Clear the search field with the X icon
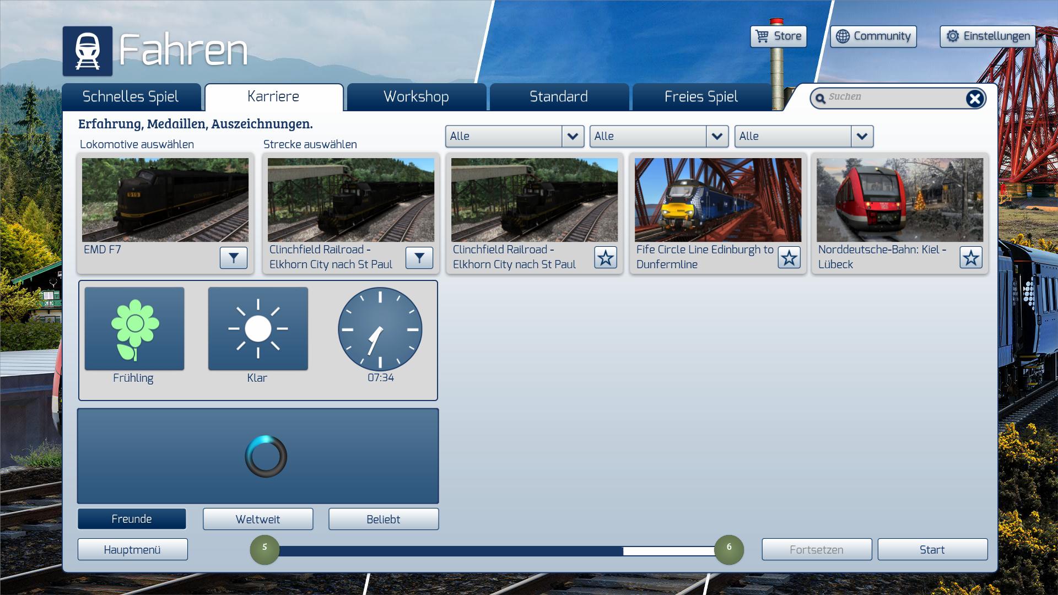The image size is (1058, 595). pyautogui.click(x=974, y=99)
